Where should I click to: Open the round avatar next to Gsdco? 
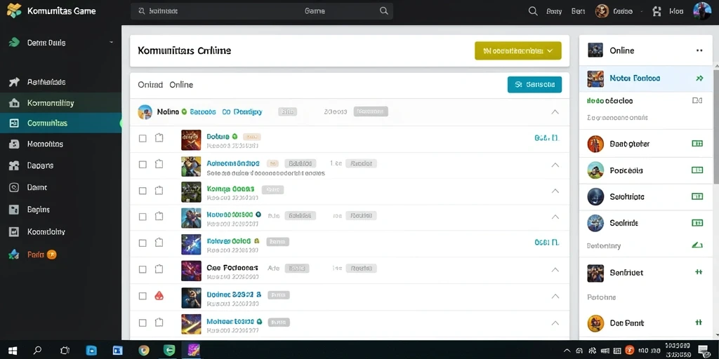pyautogui.click(x=602, y=11)
